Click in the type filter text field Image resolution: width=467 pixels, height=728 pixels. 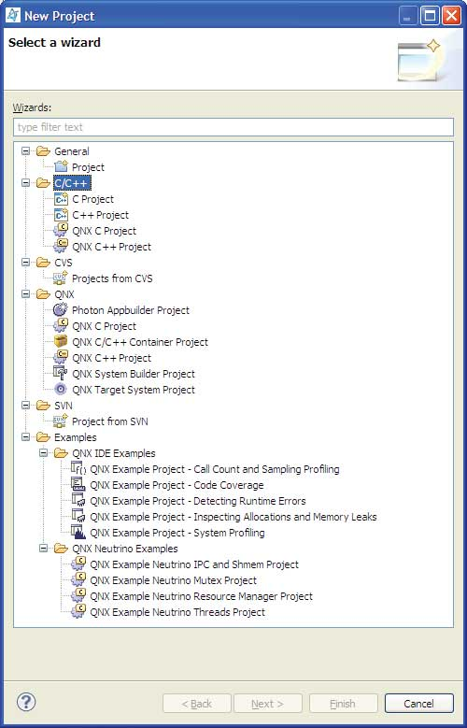(x=233, y=127)
